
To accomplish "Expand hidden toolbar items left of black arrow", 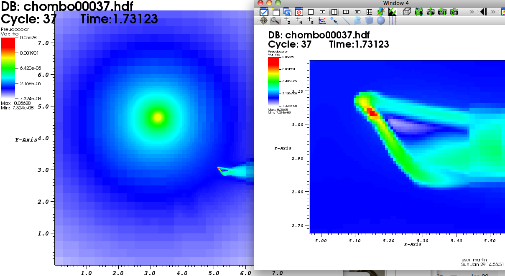I will tap(472, 12).
